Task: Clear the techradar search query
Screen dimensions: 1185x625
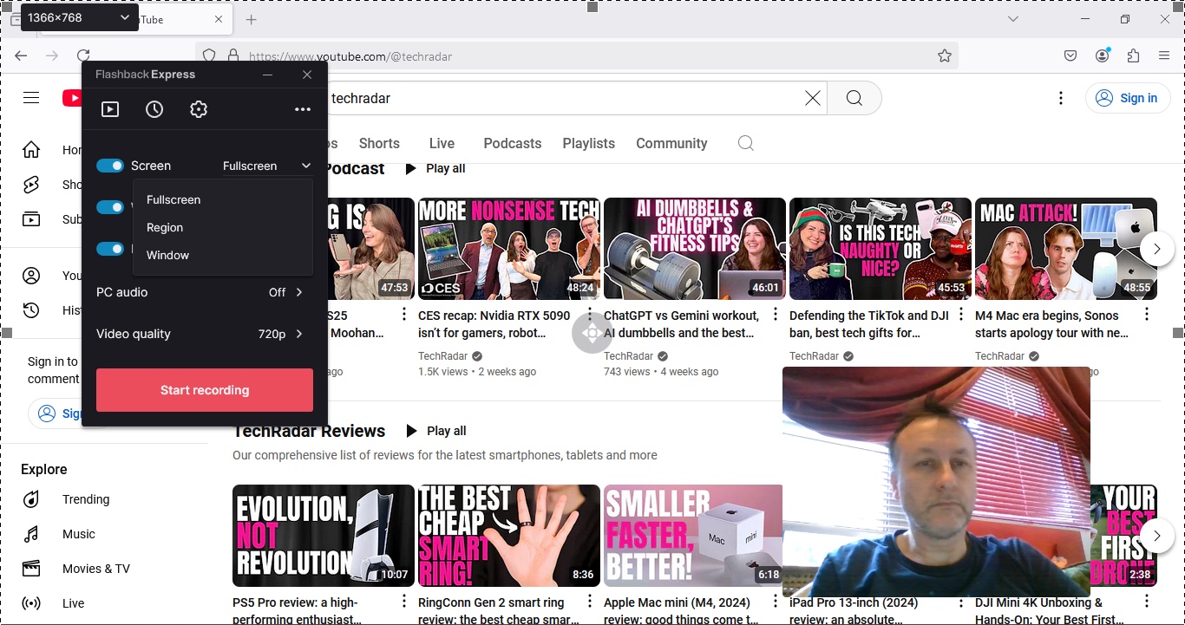Action: (x=813, y=98)
